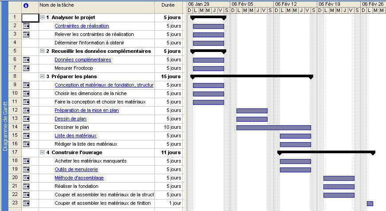Click the empty indicator cell in row 1
The image size is (386, 211).
point(30,18)
